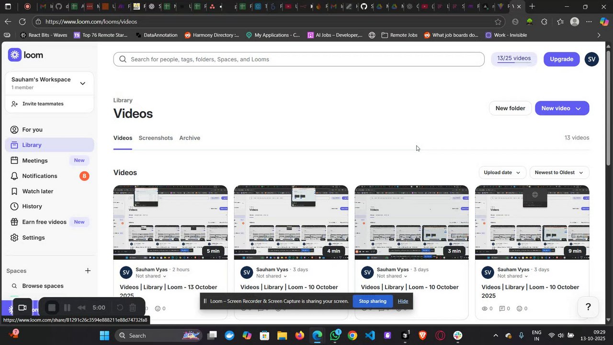Open the New video dropdown
The height and width of the screenshot is (345, 613).
(562, 108)
